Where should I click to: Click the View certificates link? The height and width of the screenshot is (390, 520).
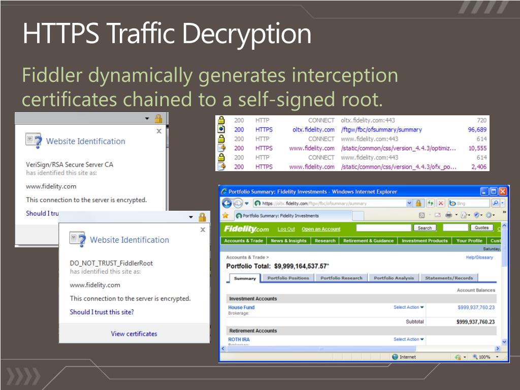(134, 334)
